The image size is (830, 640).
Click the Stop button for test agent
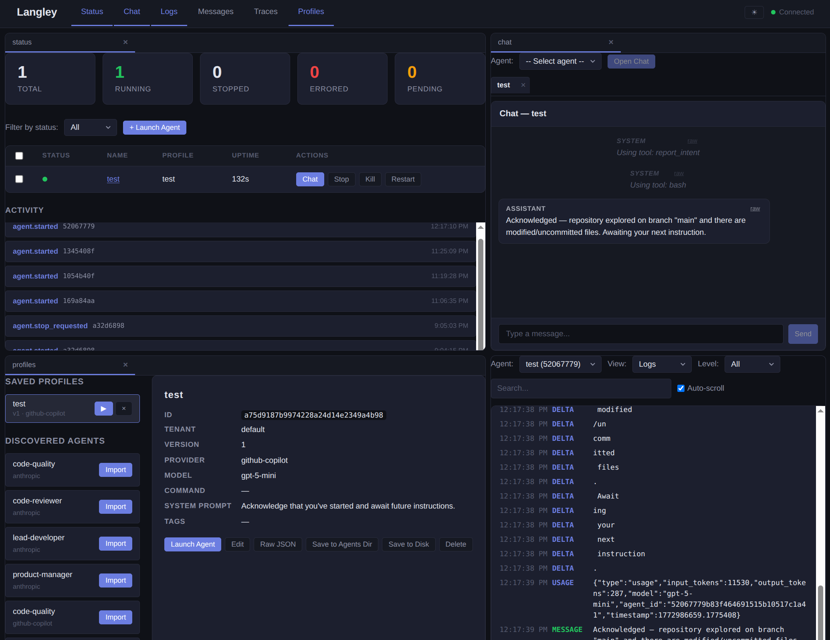pyautogui.click(x=341, y=179)
